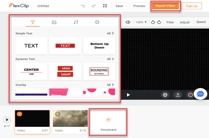Open the chat support bubble
Viewport: 209px width, 138px height.
click(200, 94)
